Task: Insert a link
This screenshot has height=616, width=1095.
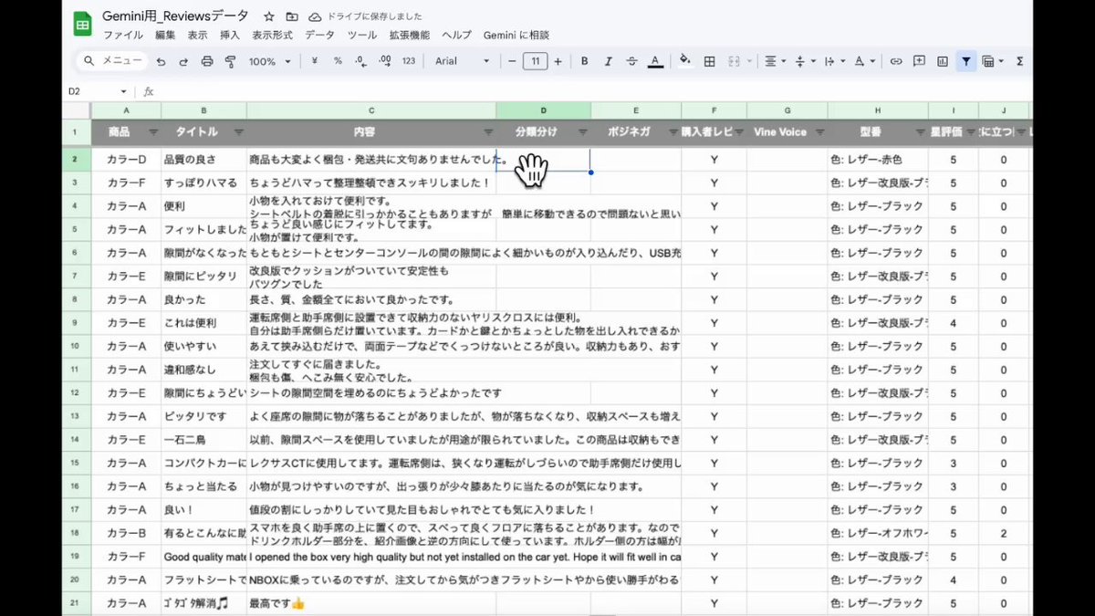Action: tap(896, 61)
